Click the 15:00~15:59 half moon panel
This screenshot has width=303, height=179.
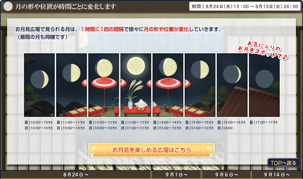click(200, 85)
